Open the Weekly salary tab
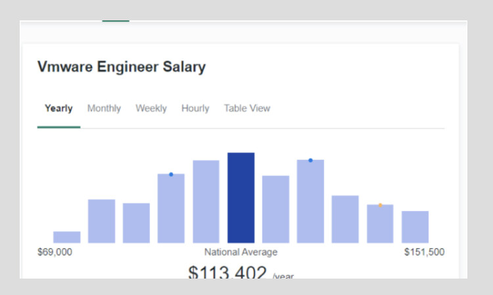The image size is (493, 295). [151, 108]
